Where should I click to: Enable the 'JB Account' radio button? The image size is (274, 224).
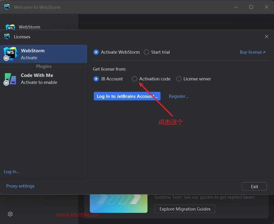coord(96,79)
